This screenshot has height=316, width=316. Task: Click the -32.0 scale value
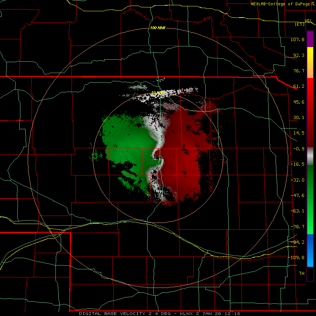(298, 180)
